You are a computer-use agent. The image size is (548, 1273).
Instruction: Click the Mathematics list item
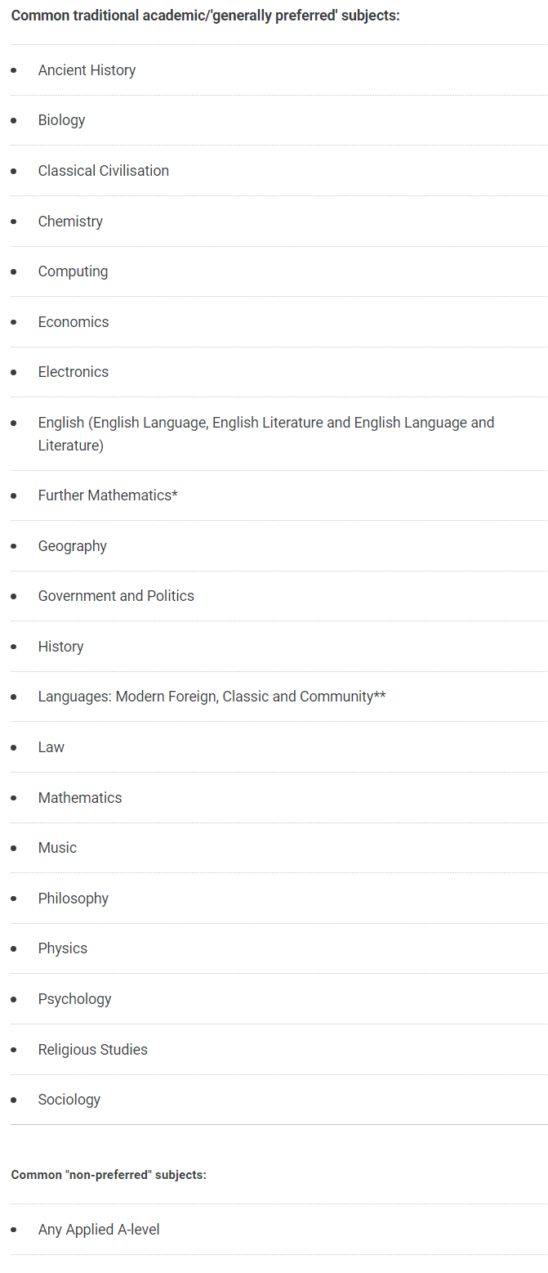(80, 798)
